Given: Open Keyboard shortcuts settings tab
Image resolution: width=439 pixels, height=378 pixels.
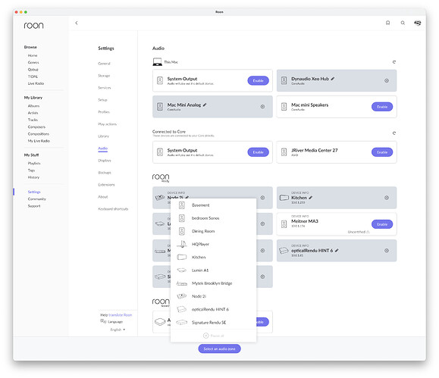Looking at the screenshot, I should click(113, 209).
